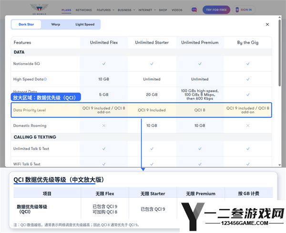Click Unlimited Talk & Text checkmark under Starter
The width and height of the screenshot is (286, 233).
pos(152,149)
